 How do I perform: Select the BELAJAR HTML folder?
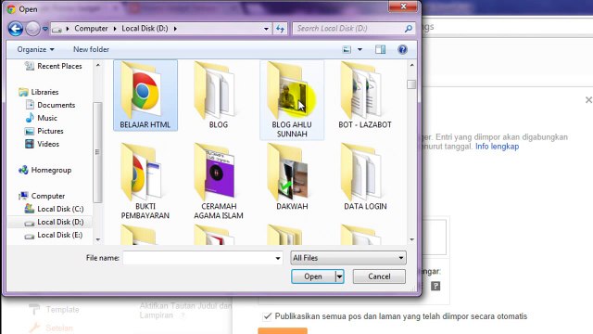145,96
